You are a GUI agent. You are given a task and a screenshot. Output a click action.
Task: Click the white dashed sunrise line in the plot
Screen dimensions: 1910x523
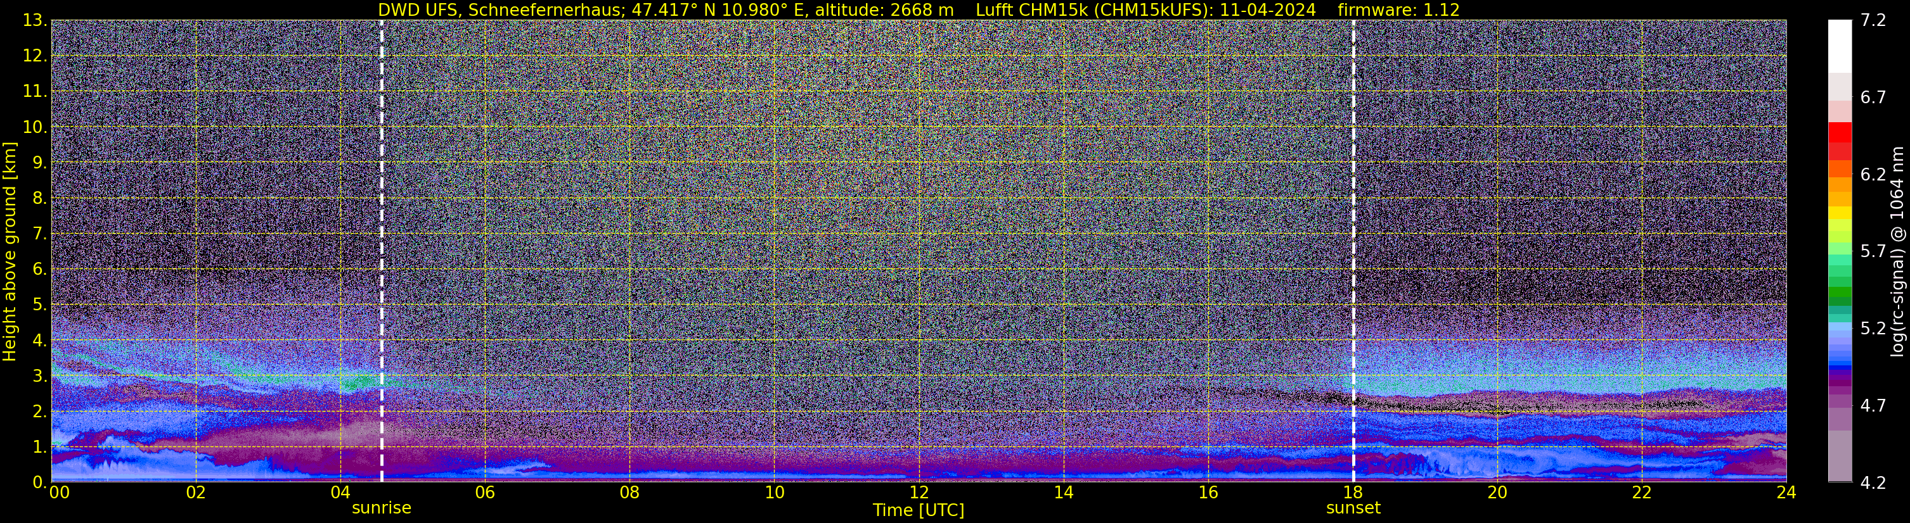(x=382, y=250)
